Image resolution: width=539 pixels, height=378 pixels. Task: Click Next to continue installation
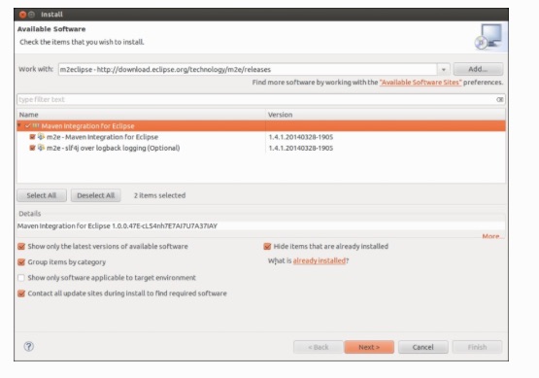(x=369, y=347)
